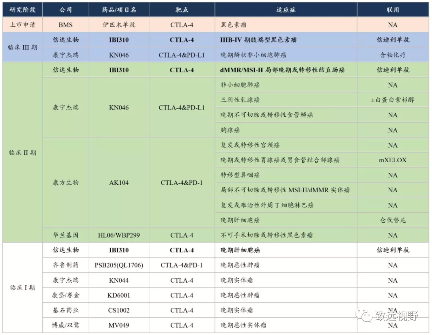
Task: Click the 晚期或转移性胃腺癌或胃食管结合部腺癌 cell
Action: tap(286, 160)
